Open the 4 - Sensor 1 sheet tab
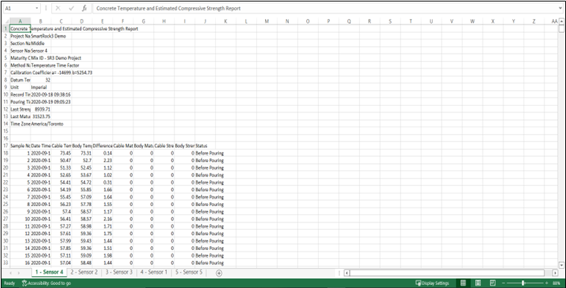The height and width of the screenshot is (288, 566). (154, 272)
